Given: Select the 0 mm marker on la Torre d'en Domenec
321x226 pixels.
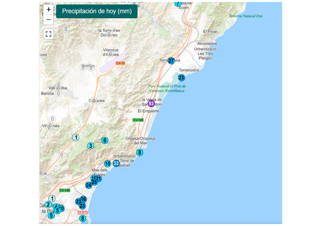Looking at the screenshot, I should pyautogui.click(x=109, y=34).
